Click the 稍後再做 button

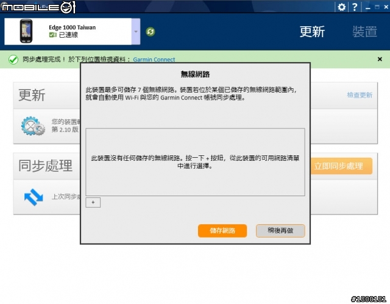(280, 231)
